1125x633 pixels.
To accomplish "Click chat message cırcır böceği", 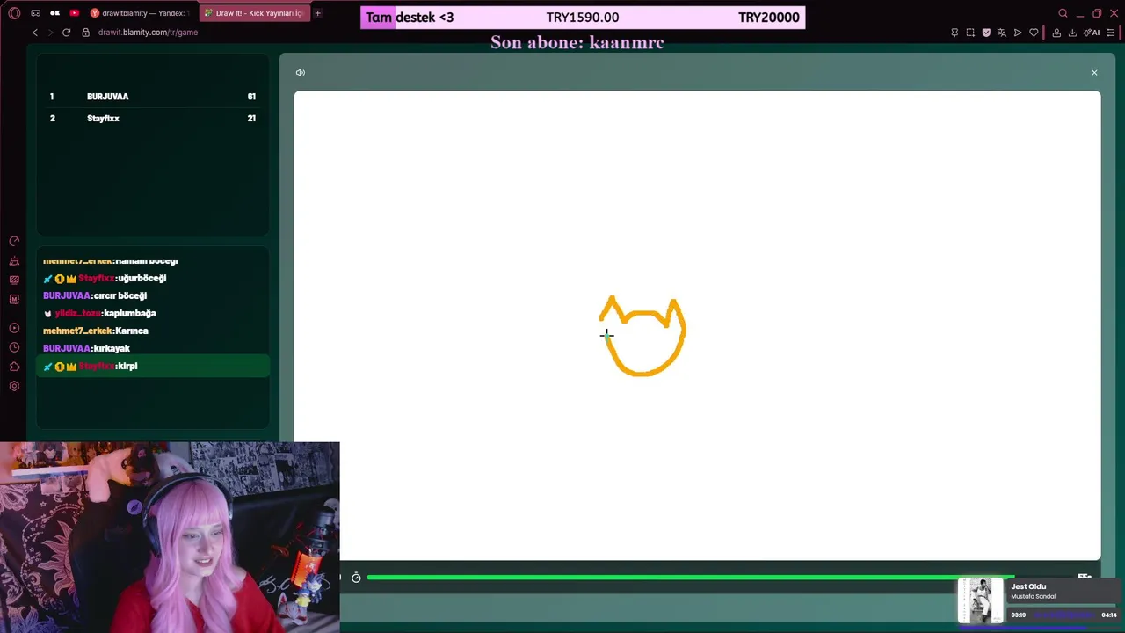I will pos(120,295).
